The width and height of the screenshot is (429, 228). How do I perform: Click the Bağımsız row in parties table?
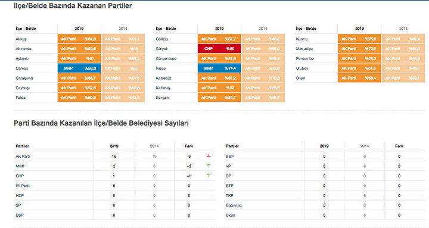coord(325,205)
